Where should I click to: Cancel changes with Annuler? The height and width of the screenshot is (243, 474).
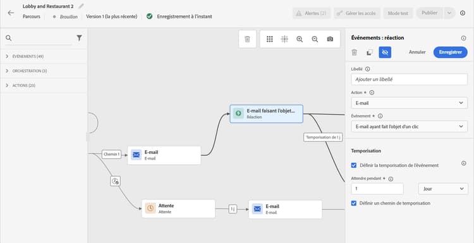[x=417, y=52]
